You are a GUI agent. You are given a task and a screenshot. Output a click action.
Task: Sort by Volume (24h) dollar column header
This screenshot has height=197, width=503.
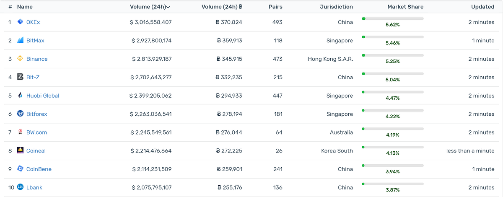[151, 7]
